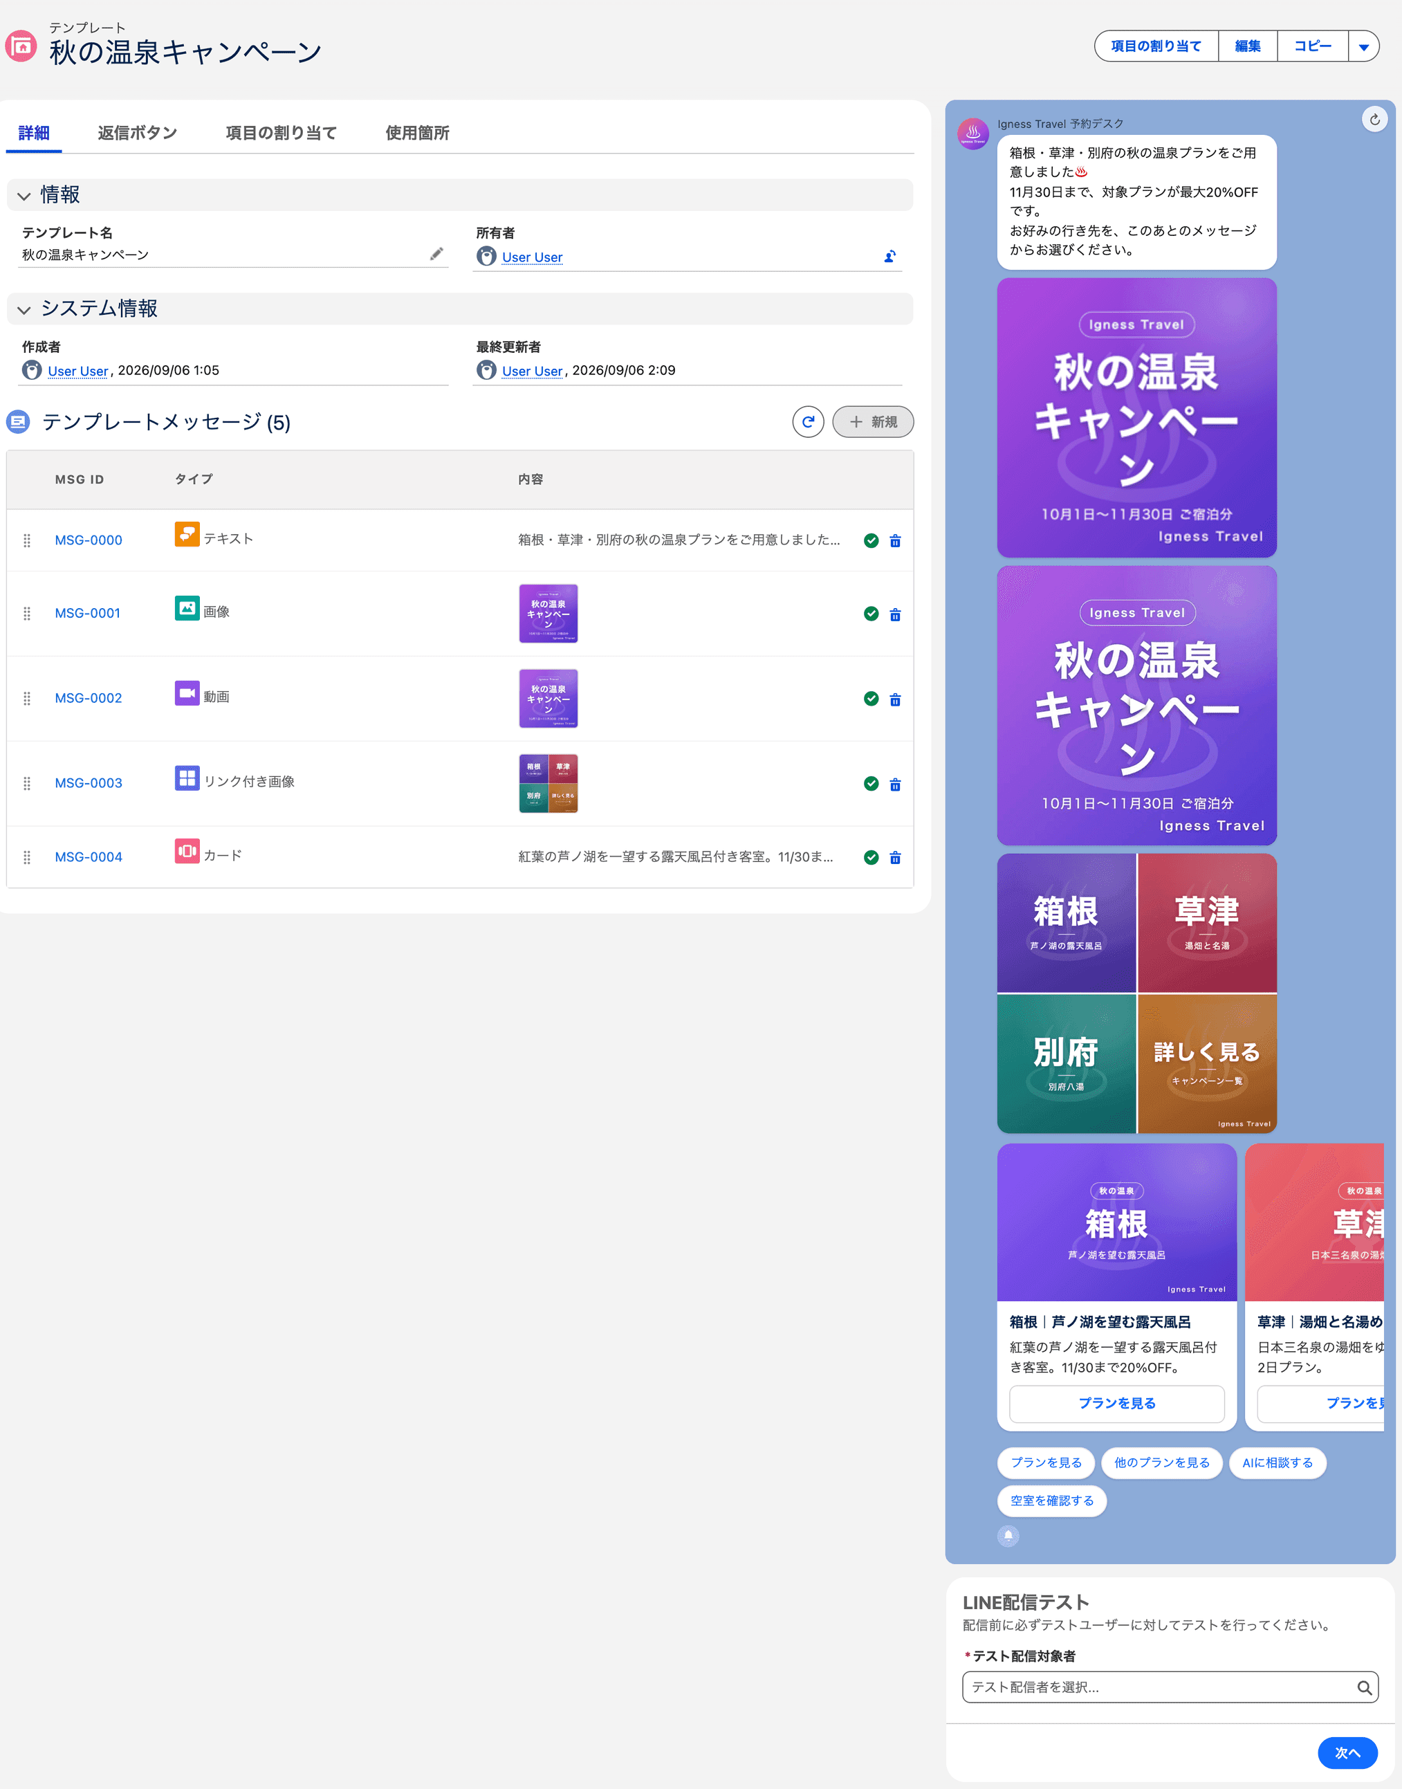Viewport: 1402px width, 1789px height.
Task: Click the 動画 type icon
Action: (187, 693)
